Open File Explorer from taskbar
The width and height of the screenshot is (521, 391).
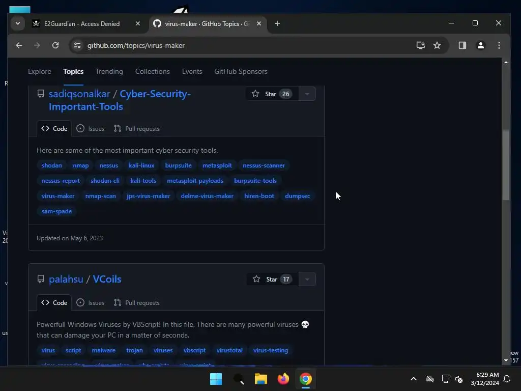pos(261,379)
